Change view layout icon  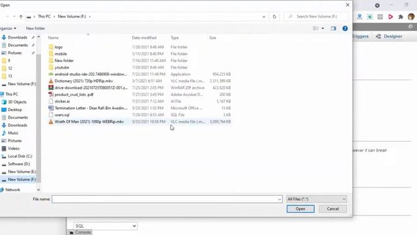[315, 28]
